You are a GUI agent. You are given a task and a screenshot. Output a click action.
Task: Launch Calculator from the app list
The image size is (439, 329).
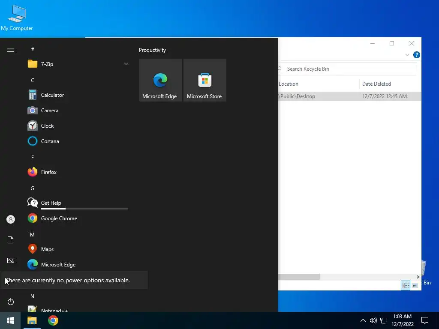point(78,95)
